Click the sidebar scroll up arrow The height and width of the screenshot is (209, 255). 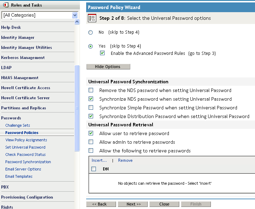coord(77,22)
